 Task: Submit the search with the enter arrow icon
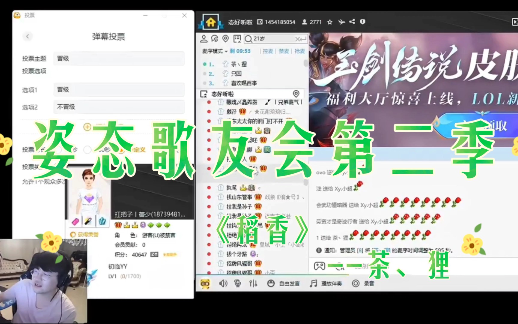tap(303, 39)
